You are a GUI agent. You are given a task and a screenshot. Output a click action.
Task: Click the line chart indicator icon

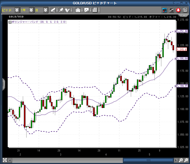pos(171,10)
